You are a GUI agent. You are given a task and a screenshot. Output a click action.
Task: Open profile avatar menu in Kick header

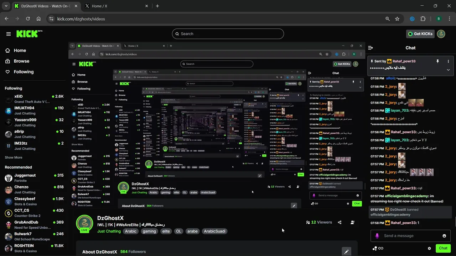coord(441,34)
